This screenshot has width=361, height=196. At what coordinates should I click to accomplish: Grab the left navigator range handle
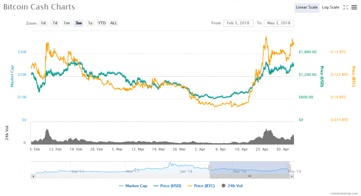pos(210,168)
